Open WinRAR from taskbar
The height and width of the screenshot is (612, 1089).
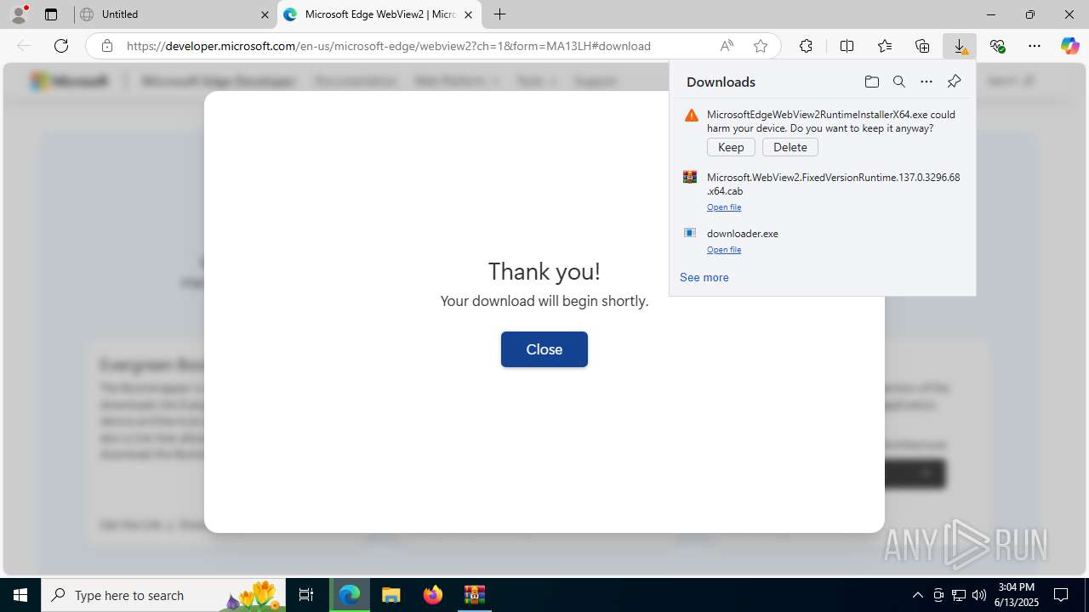474,595
